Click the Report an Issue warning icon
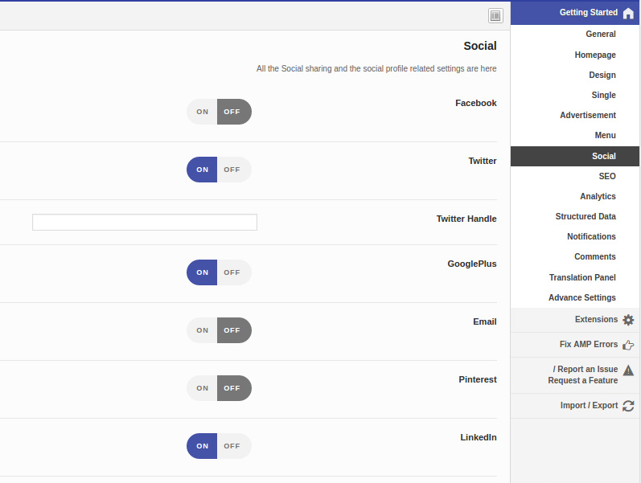 point(628,370)
